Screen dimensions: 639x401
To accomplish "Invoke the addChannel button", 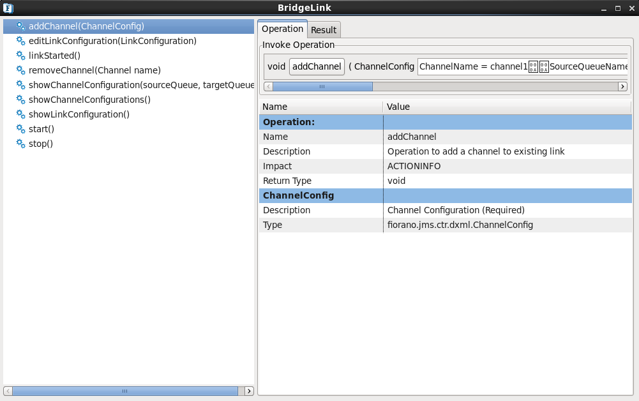I will (x=317, y=66).
